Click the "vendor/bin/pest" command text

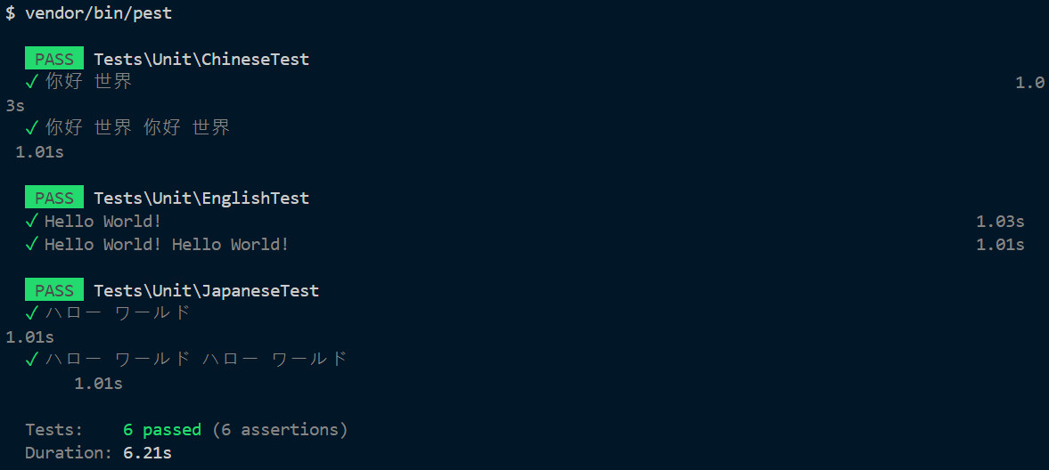tap(98, 13)
